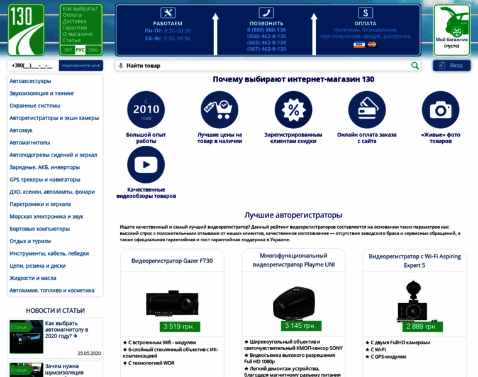This screenshot has height=377, width=478.
Task: Open Автоподогревы сидений и зеркал category
Action: pos(53,155)
